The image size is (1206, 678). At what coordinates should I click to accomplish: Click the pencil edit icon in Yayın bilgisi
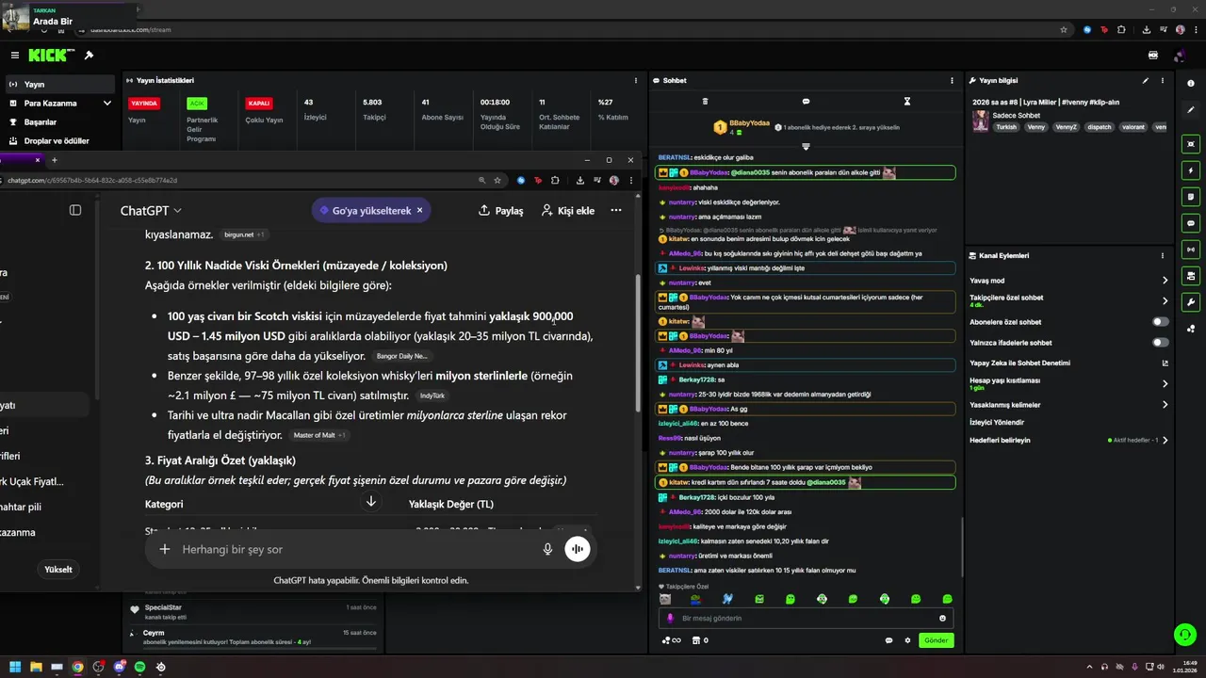1146,81
